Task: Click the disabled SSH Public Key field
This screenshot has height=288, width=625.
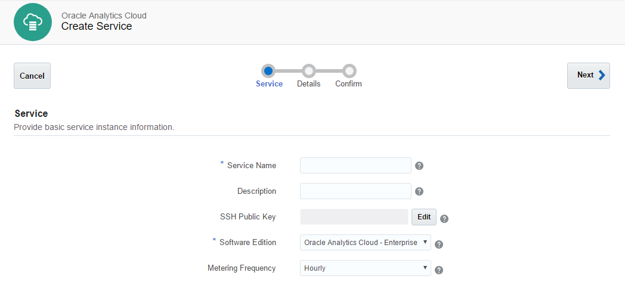Action: (x=354, y=217)
